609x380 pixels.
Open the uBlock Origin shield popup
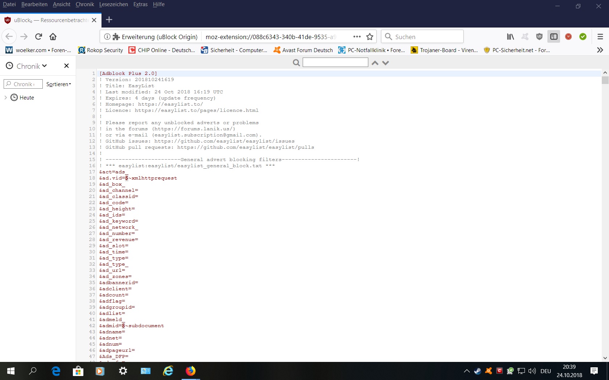point(539,37)
